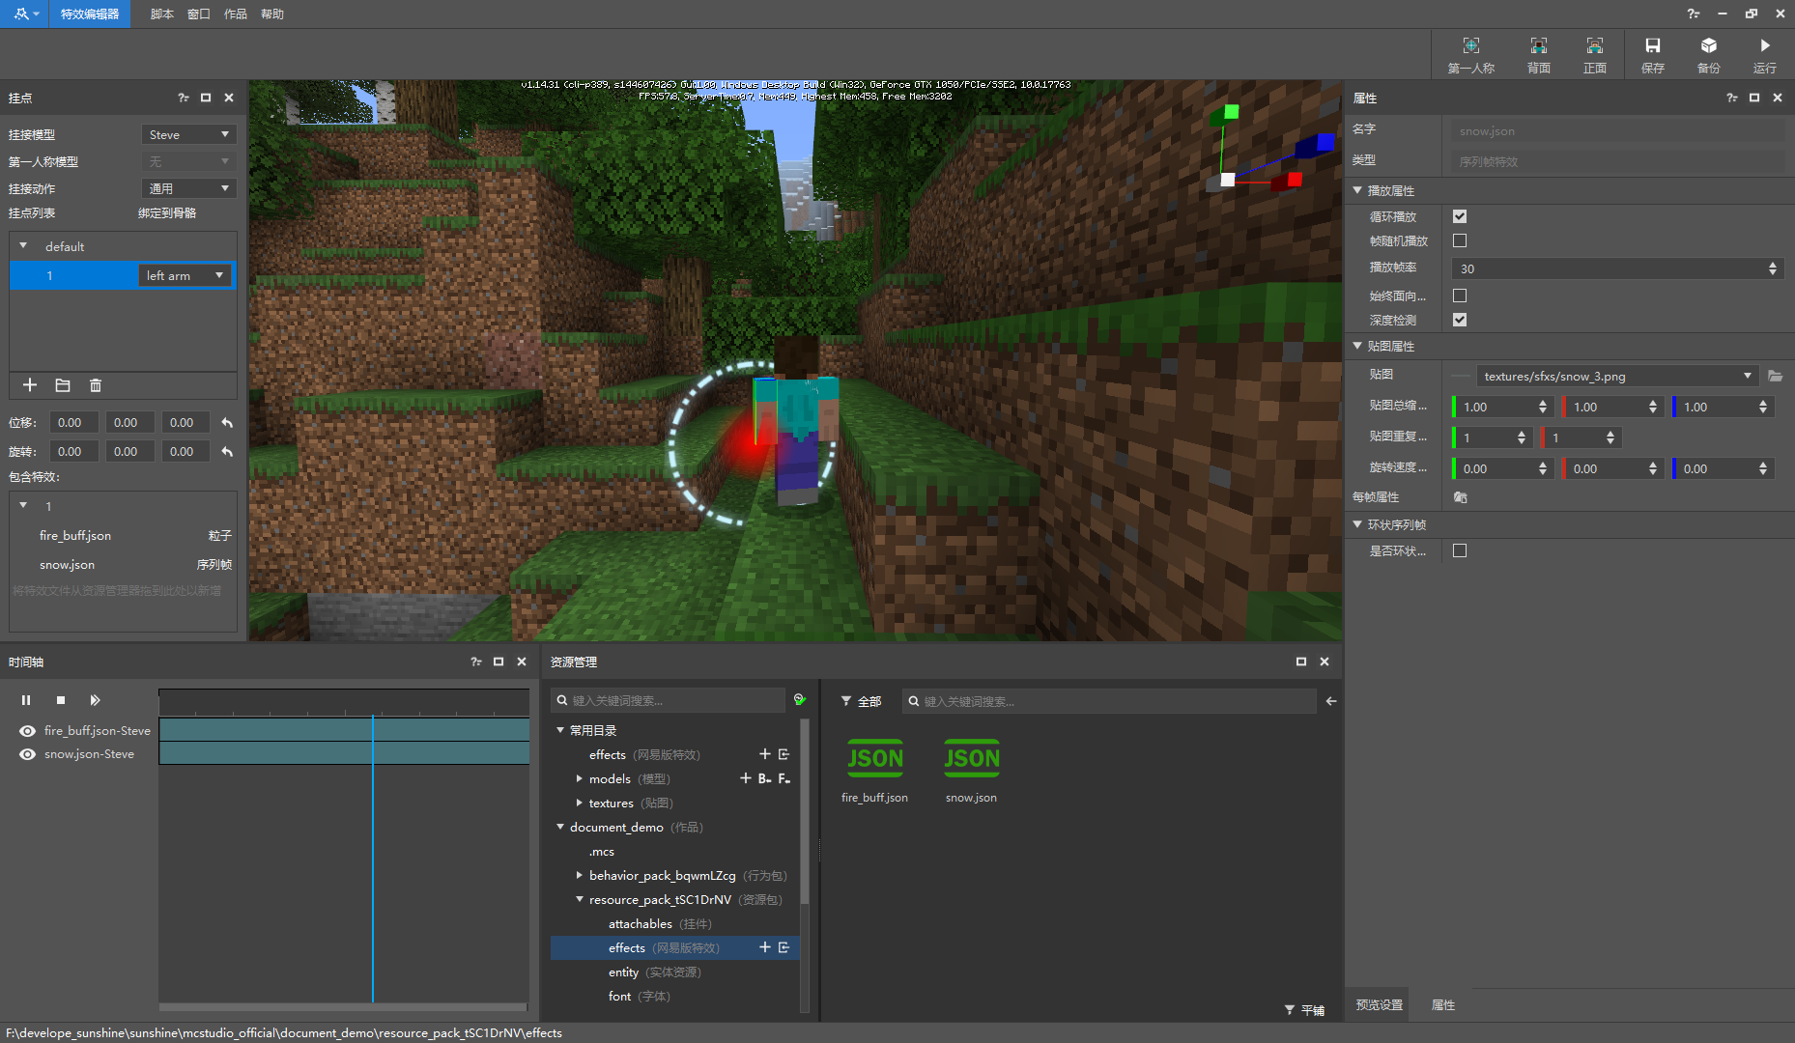Image resolution: width=1795 pixels, height=1043 pixels.
Task: Click 绑定到骨骼 label
Action: 167,213
